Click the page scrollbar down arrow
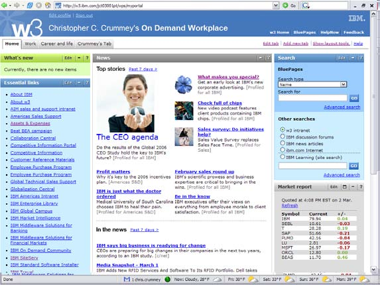The width and height of the screenshot is (380, 285). coord(373,269)
